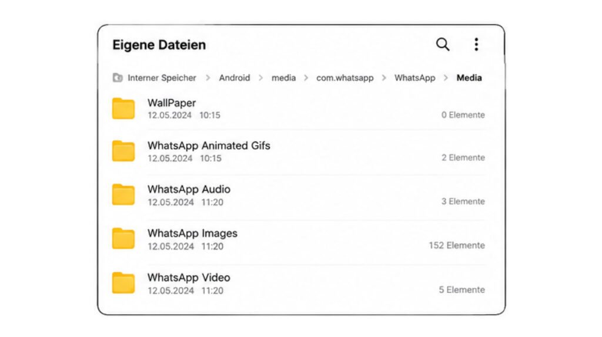Click chevron after Interner Speicher
This screenshot has height=337, width=602.
coord(208,78)
